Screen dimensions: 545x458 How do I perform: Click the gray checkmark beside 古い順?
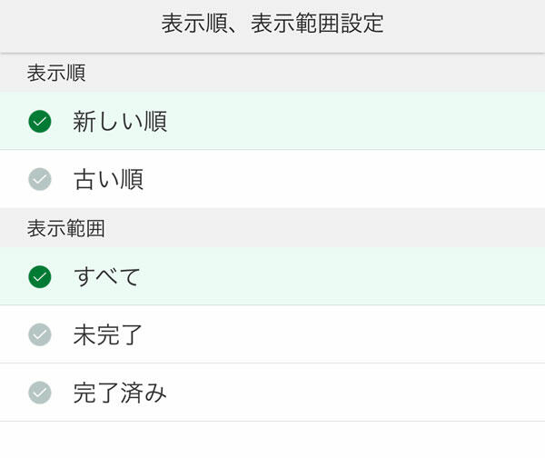tap(39, 179)
